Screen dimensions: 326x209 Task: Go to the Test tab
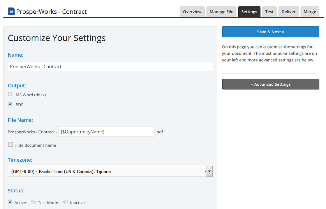[269, 12]
